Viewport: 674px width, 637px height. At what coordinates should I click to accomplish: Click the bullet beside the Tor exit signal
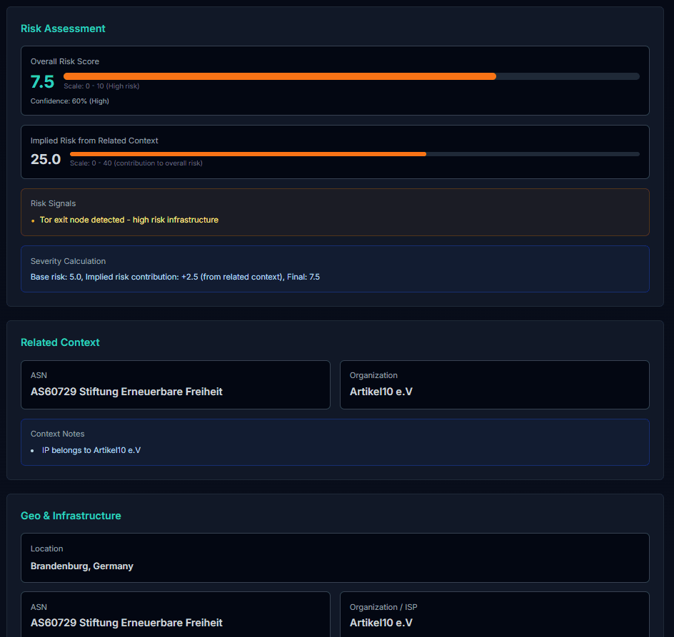click(x=32, y=220)
